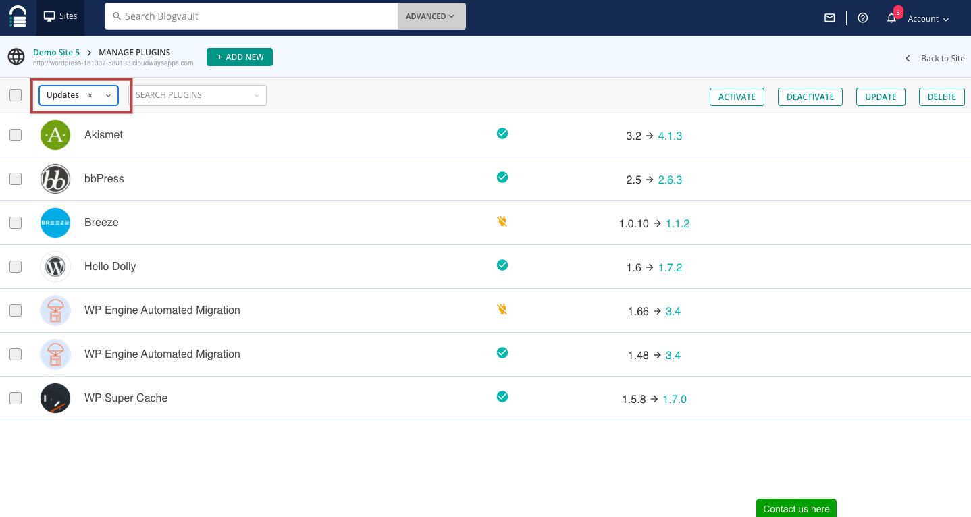The width and height of the screenshot is (971, 517).
Task: Click bbPress active status checkmark
Action: [x=502, y=178]
